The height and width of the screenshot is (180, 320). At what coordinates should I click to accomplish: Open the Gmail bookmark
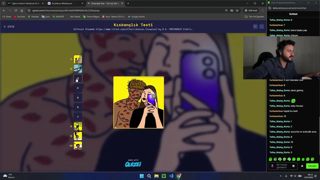[6, 17]
